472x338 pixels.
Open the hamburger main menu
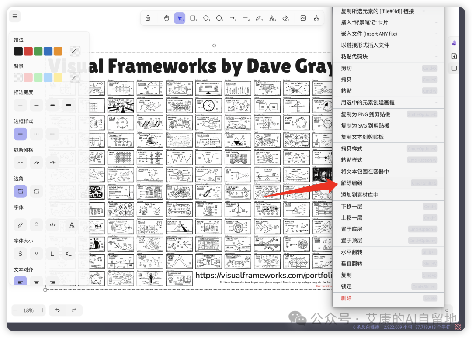click(x=15, y=17)
